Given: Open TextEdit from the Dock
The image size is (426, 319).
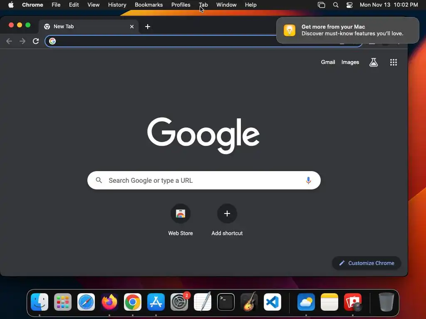Looking at the screenshot, I should click(203, 302).
